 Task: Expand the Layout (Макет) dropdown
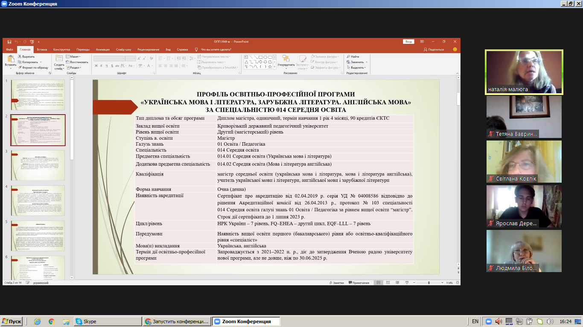pyautogui.click(x=74, y=57)
